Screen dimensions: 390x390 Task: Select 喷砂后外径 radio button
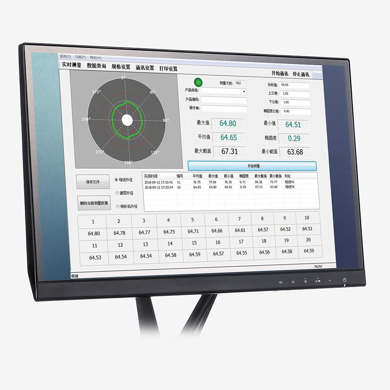[x=118, y=206]
